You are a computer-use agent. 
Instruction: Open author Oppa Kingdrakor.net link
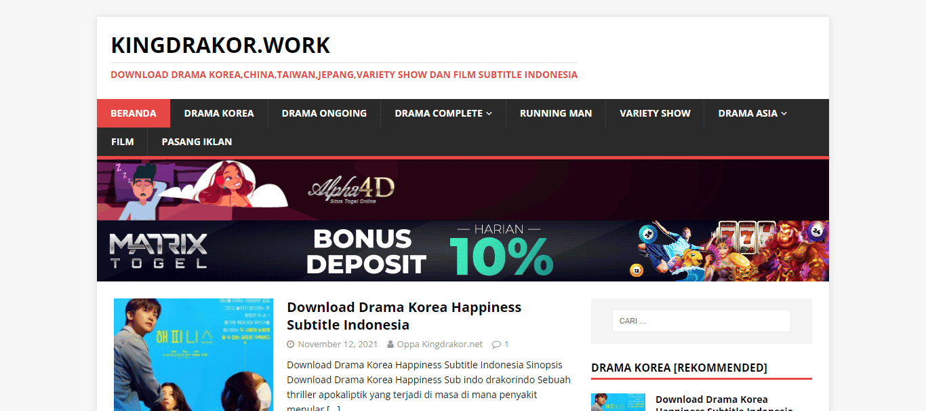pyautogui.click(x=440, y=345)
